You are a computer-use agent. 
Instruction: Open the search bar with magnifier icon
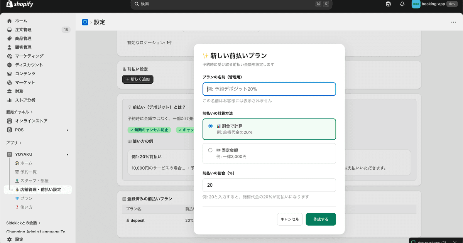point(137,4)
